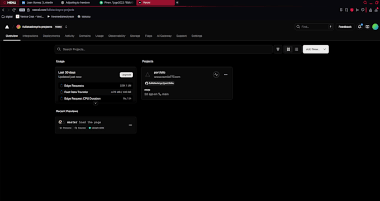Open the project filter options icon
380x201 pixels.
(278, 49)
